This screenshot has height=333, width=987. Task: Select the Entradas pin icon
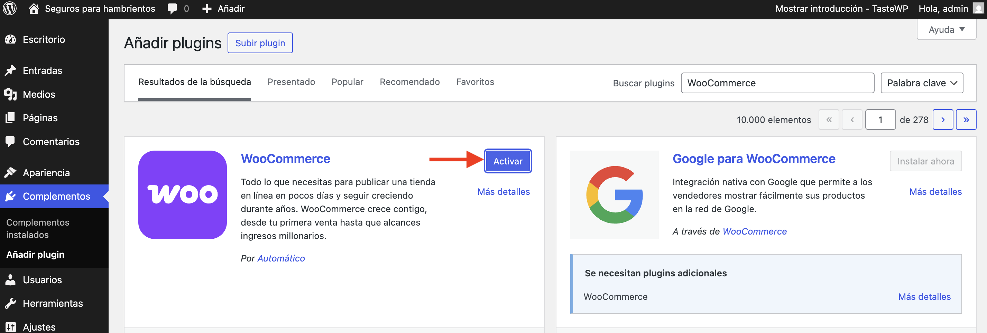(x=11, y=70)
